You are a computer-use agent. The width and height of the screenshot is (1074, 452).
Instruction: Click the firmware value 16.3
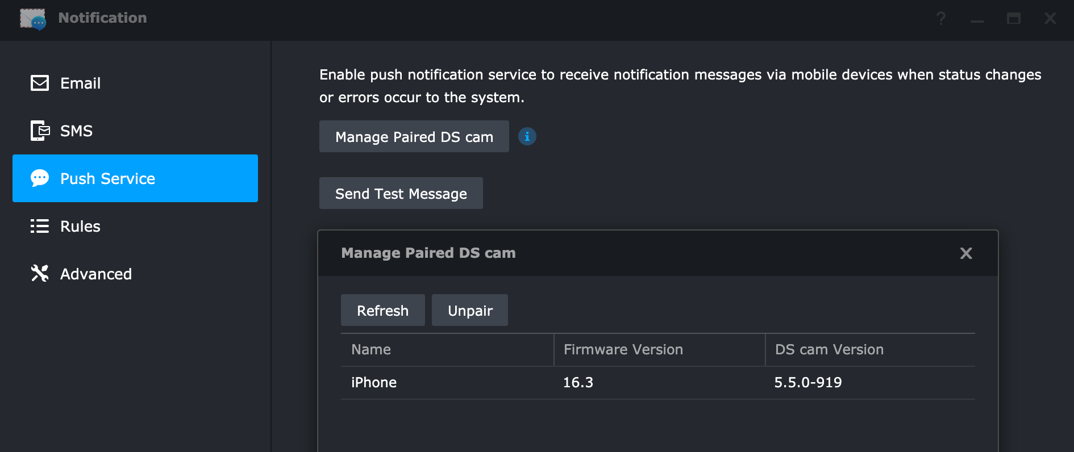coord(578,383)
